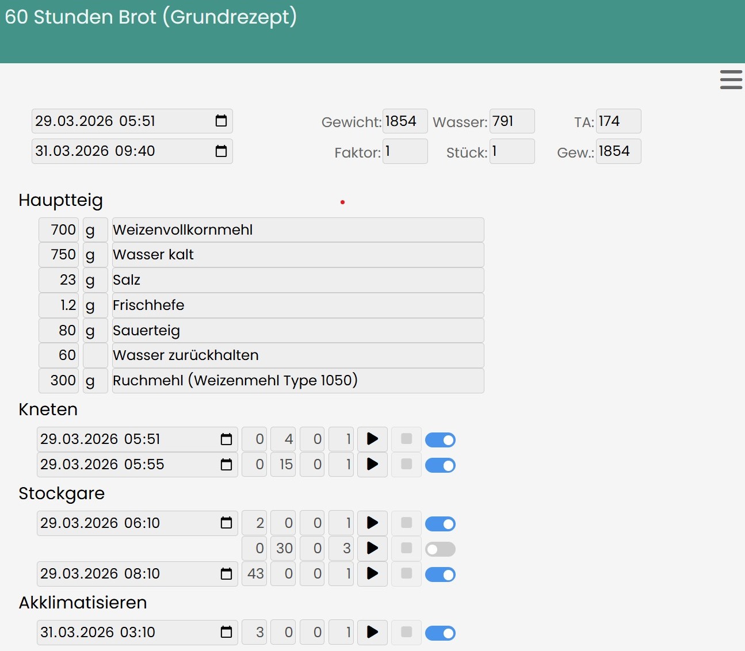This screenshot has height=651, width=745.
Task: Click the Weizenvollkornmehl ingredient field
Action: pos(297,230)
